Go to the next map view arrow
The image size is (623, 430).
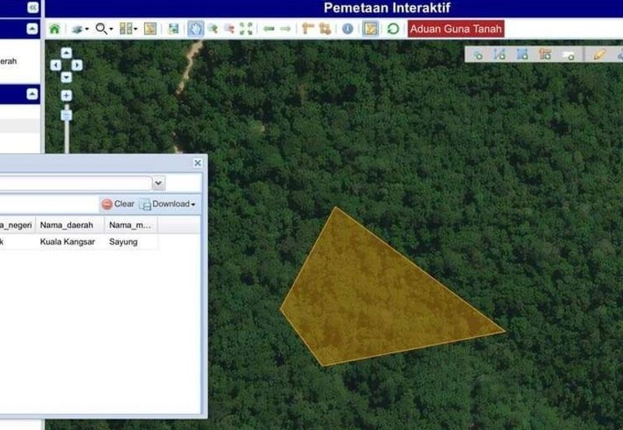(x=286, y=29)
